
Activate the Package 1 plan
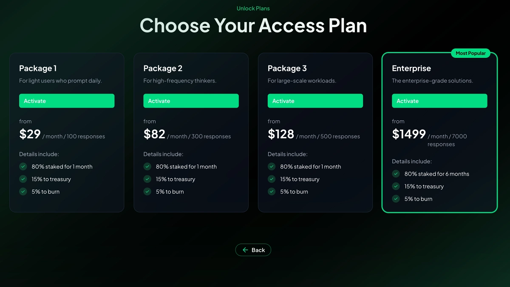pyautogui.click(x=66, y=101)
